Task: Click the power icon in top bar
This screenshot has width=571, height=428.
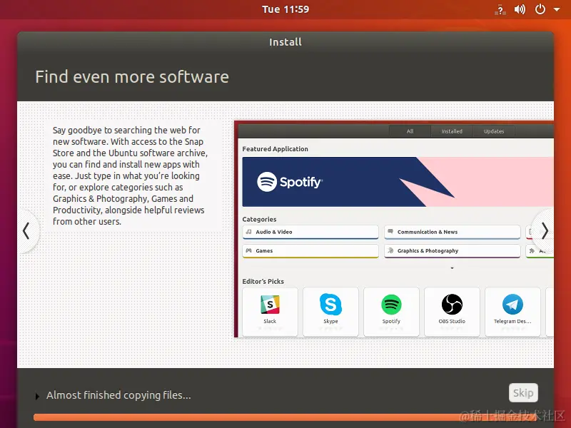Action: (x=540, y=9)
